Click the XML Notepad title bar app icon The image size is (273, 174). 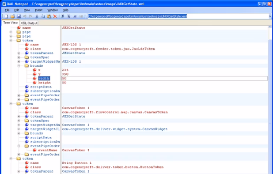click(4, 4)
